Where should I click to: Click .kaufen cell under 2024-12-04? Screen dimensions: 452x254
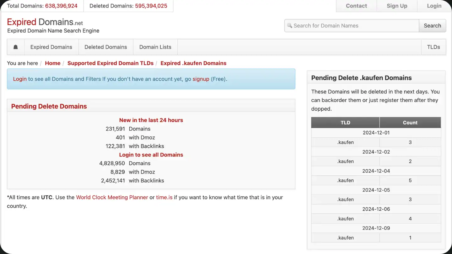[x=345, y=181]
